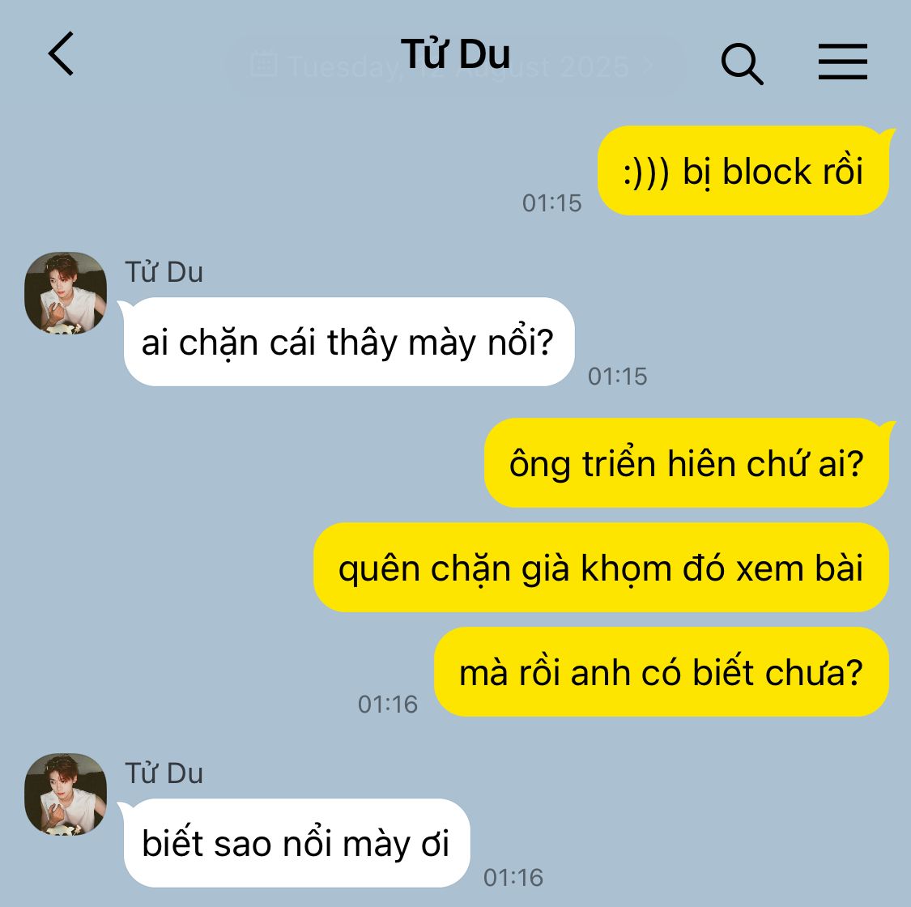The width and height of the screenshot is (911, 907).
Task: Select the ':))) bị block rồi' message bubble
Action: (743, 171)
